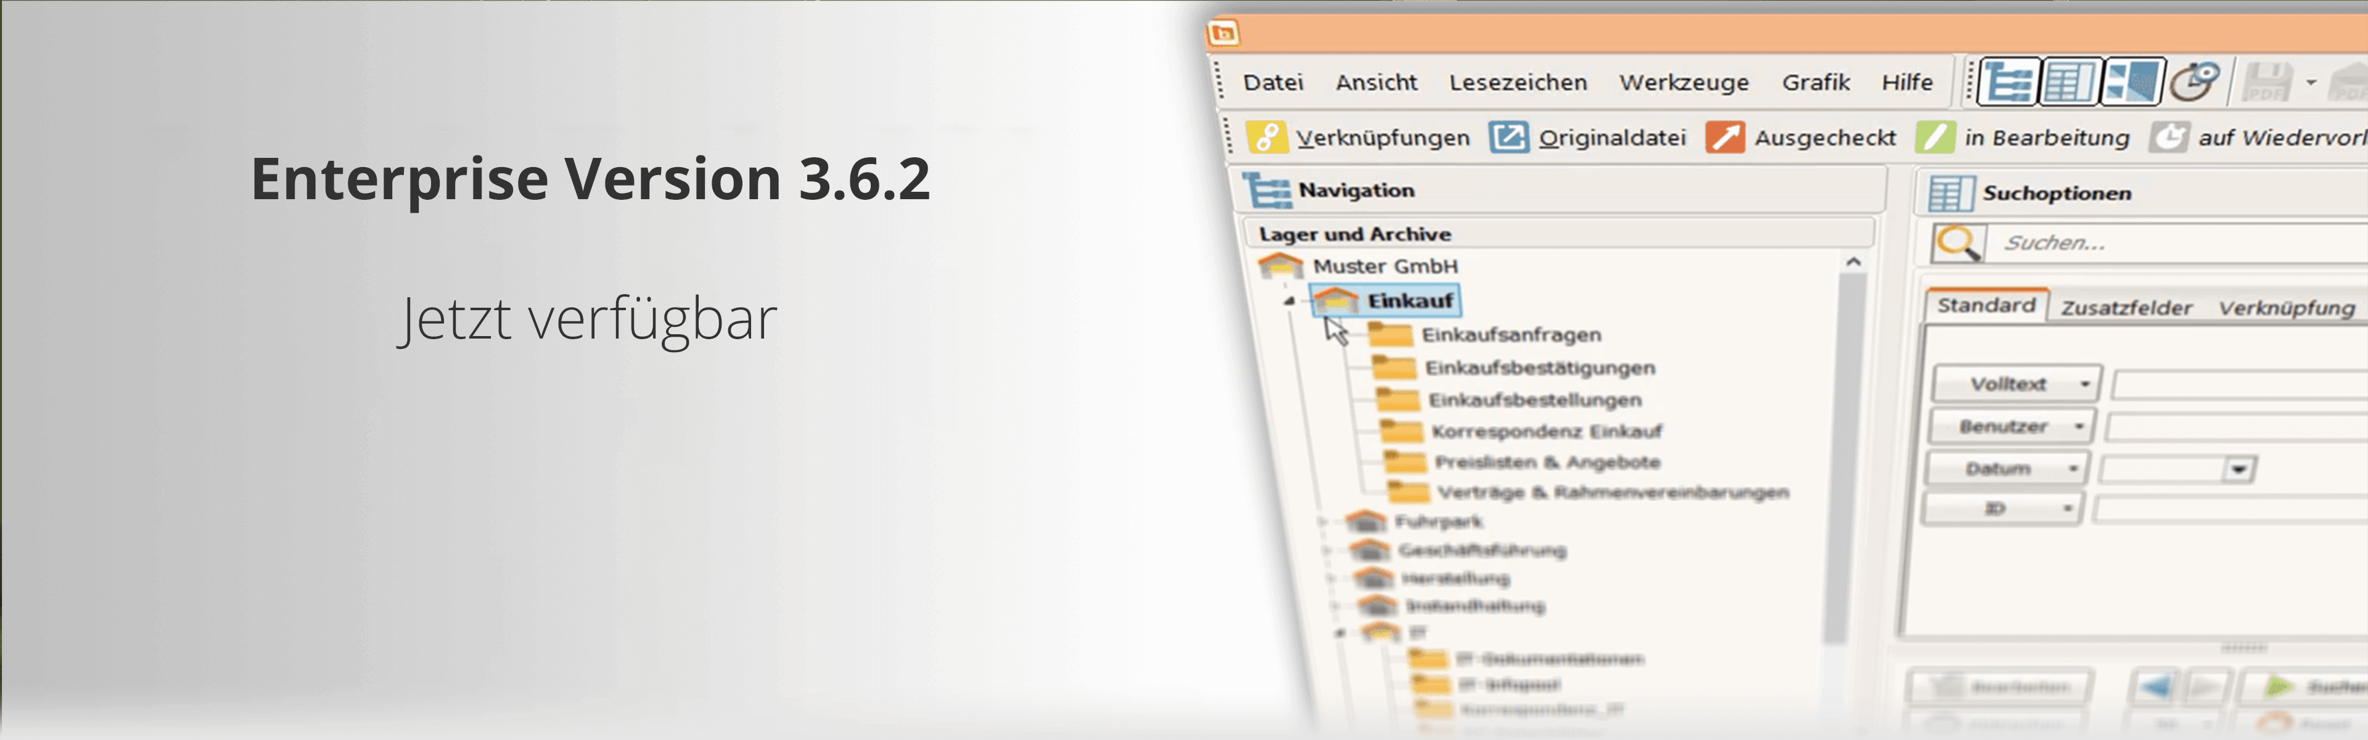Click the auf Wiedervorlage filter button

click(2258, 138)
